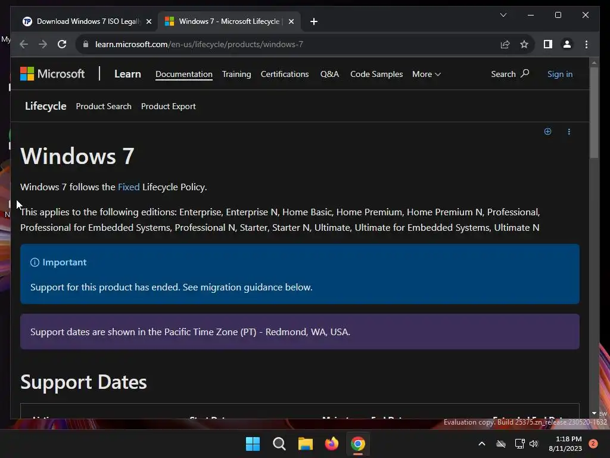Open the page's more actions dots
This screenshot has height=458, width=610.
point(569,132)
